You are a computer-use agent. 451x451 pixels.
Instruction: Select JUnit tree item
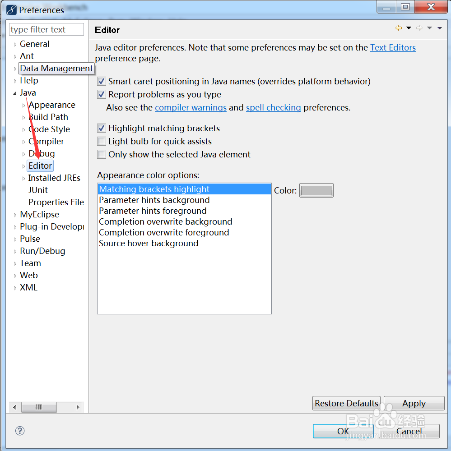38,190
